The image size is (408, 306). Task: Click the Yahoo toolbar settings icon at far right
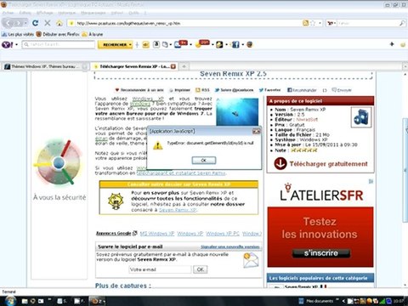[x=403, y=45]
